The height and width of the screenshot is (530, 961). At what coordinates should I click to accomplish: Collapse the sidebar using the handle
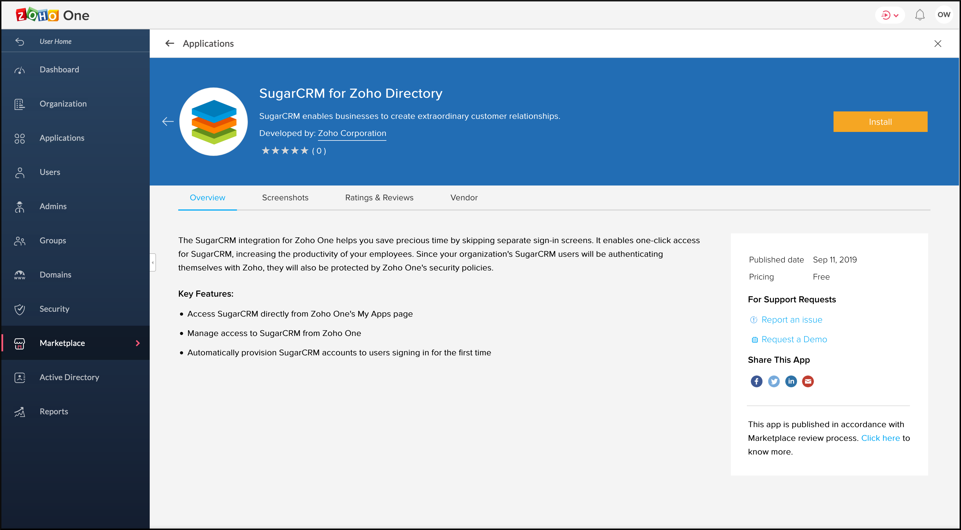click(x=153, y=262)
